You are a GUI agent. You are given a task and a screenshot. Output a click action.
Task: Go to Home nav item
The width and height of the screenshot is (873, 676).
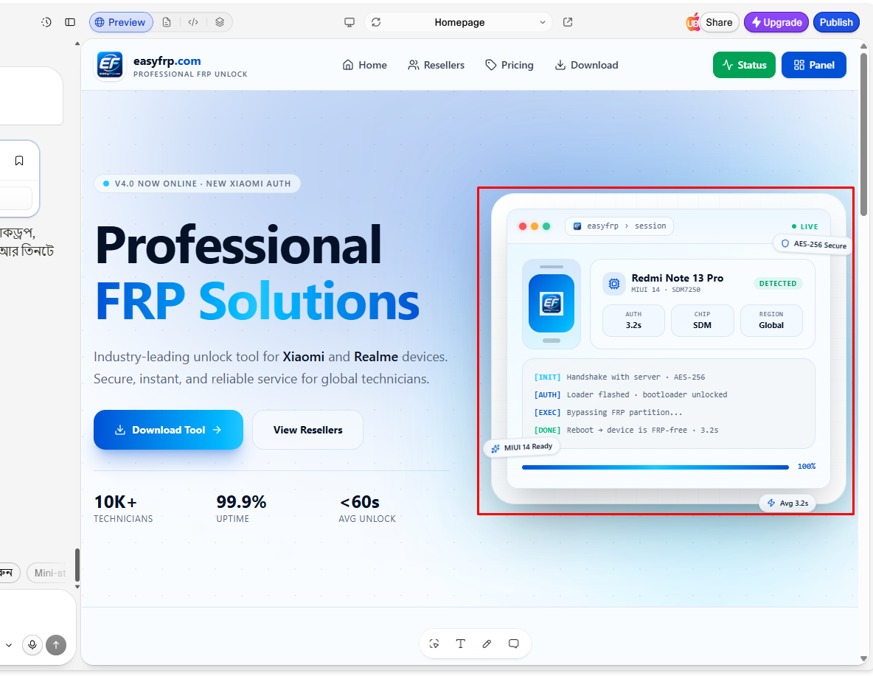pyautogui.click(x=365, y=65)
